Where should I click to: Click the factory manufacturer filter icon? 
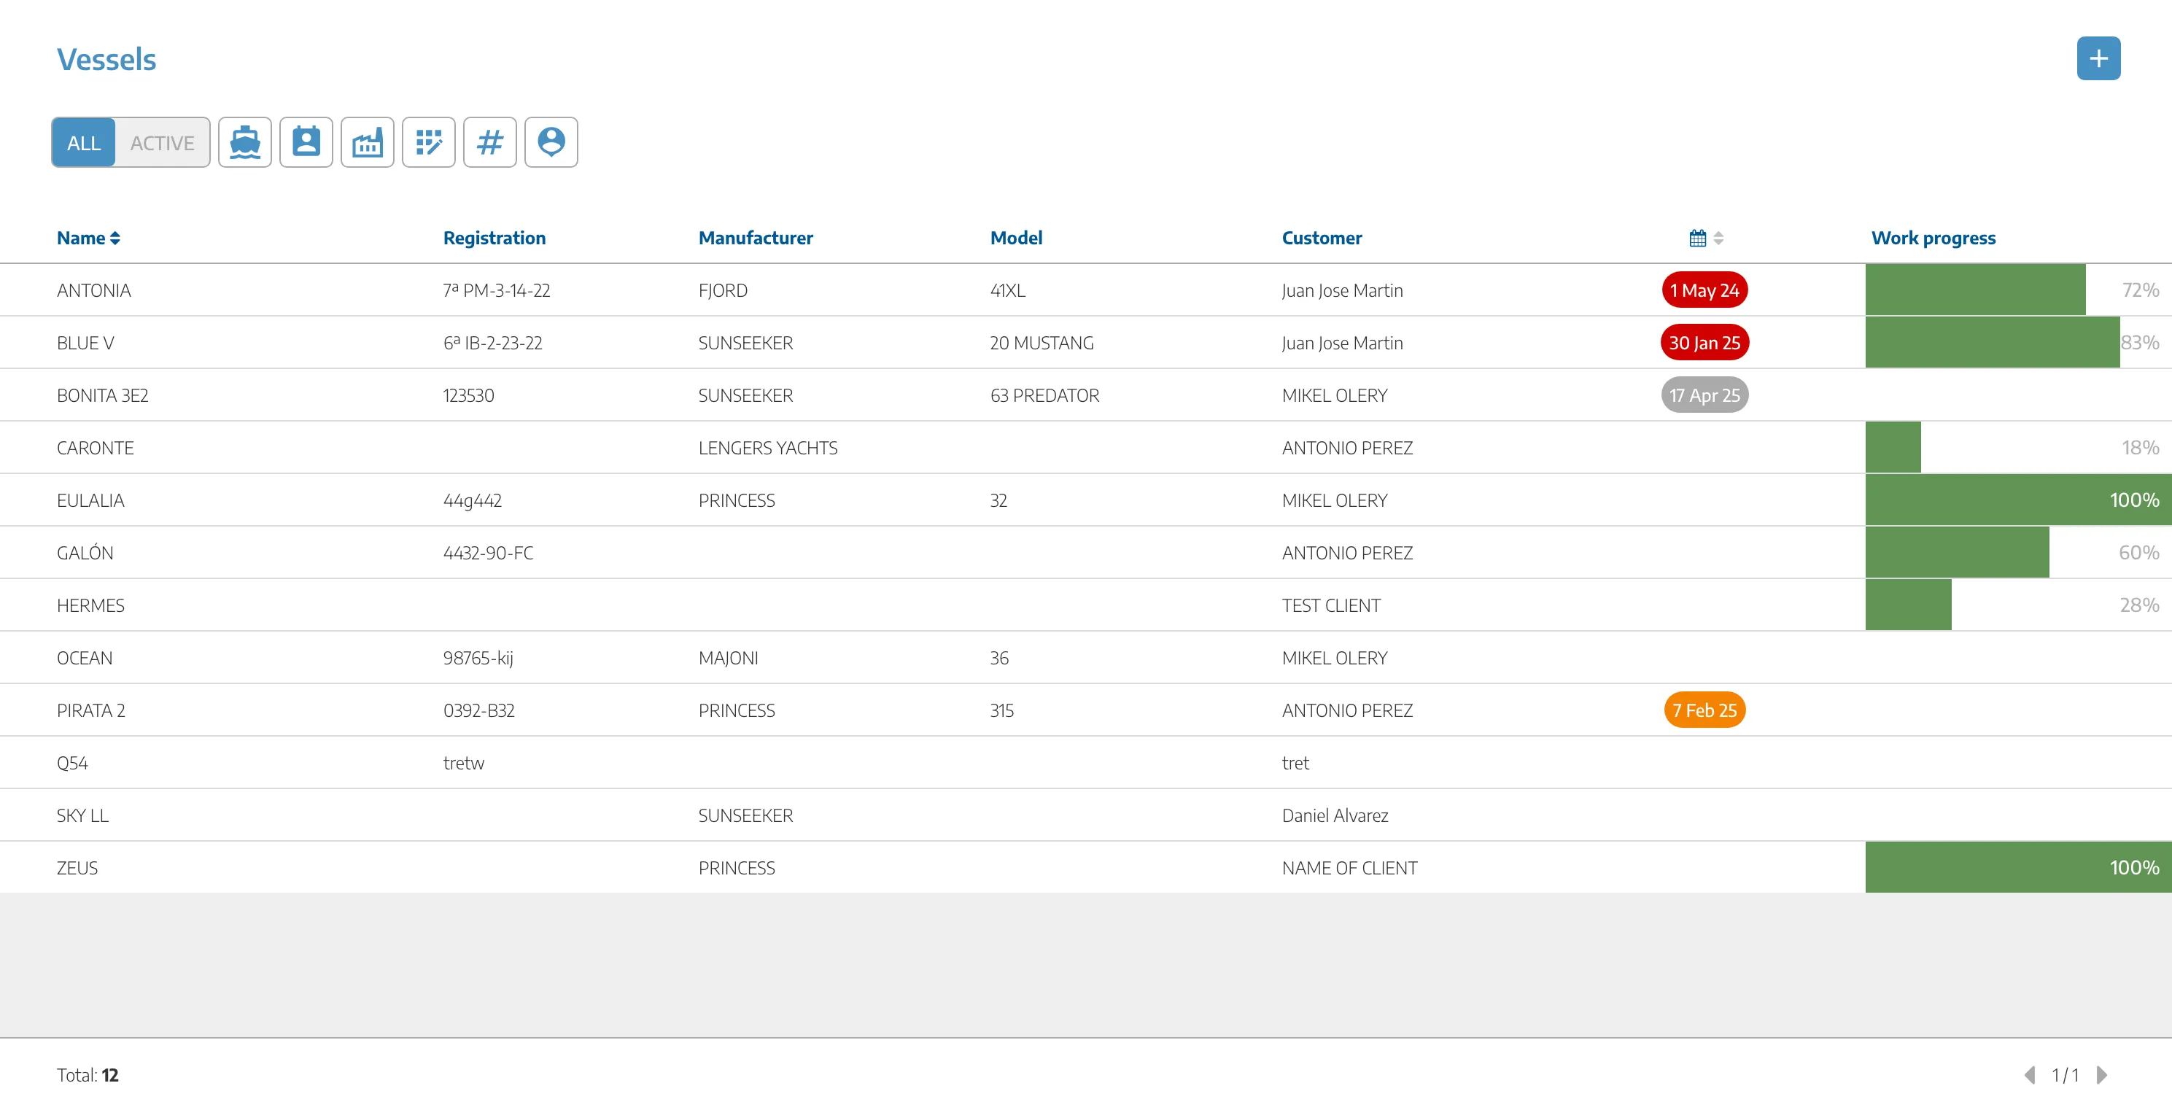point(367,142)
